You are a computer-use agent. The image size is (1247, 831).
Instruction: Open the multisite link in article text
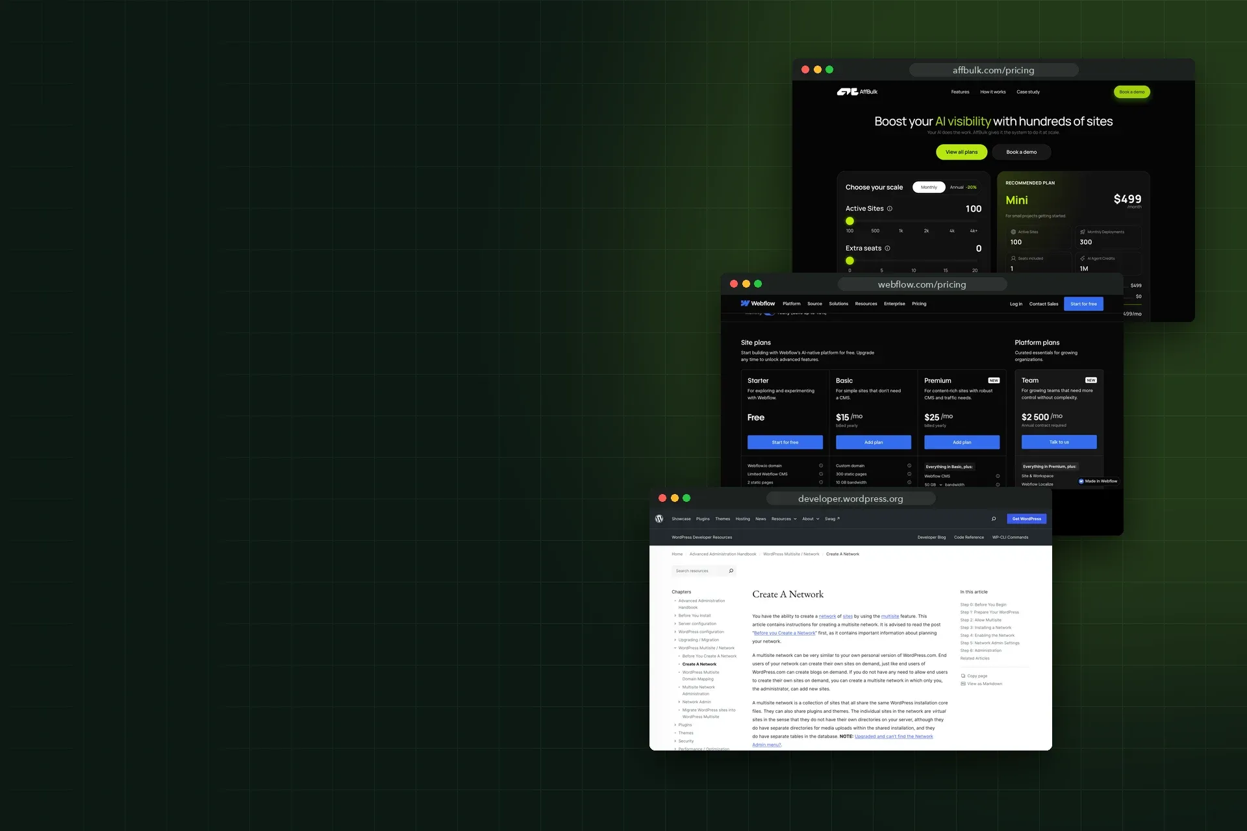pyautogui.click(x=890, y=616)
